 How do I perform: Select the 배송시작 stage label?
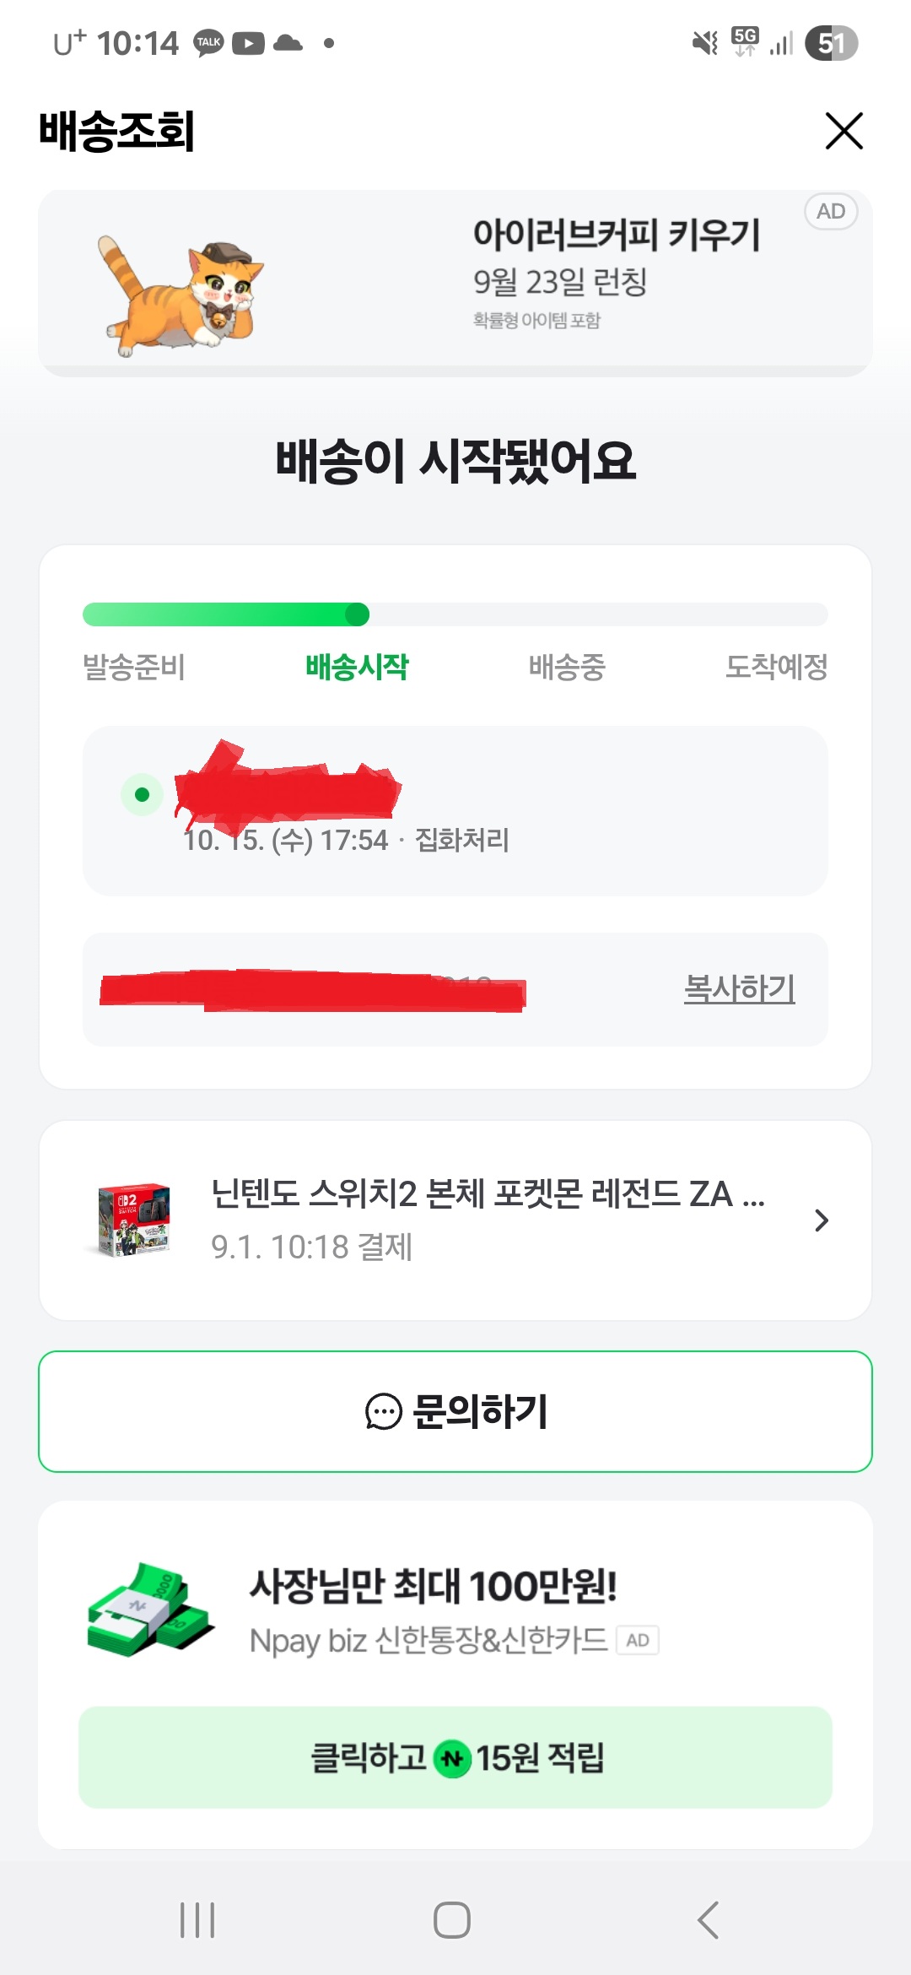click(x=357, y=667)
